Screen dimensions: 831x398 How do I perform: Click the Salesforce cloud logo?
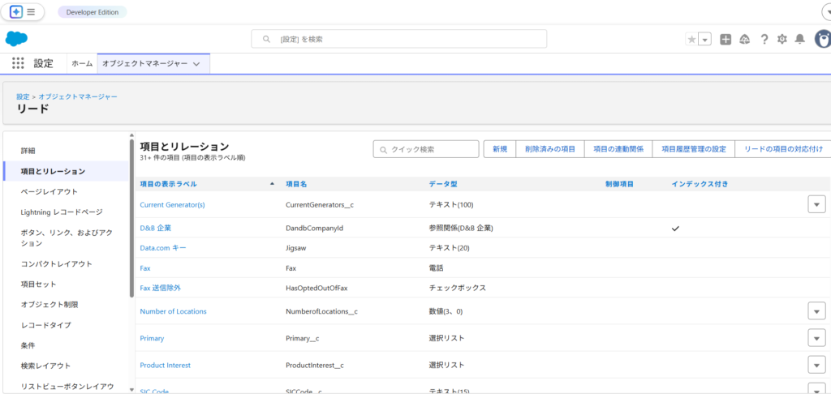pos(17,39)
